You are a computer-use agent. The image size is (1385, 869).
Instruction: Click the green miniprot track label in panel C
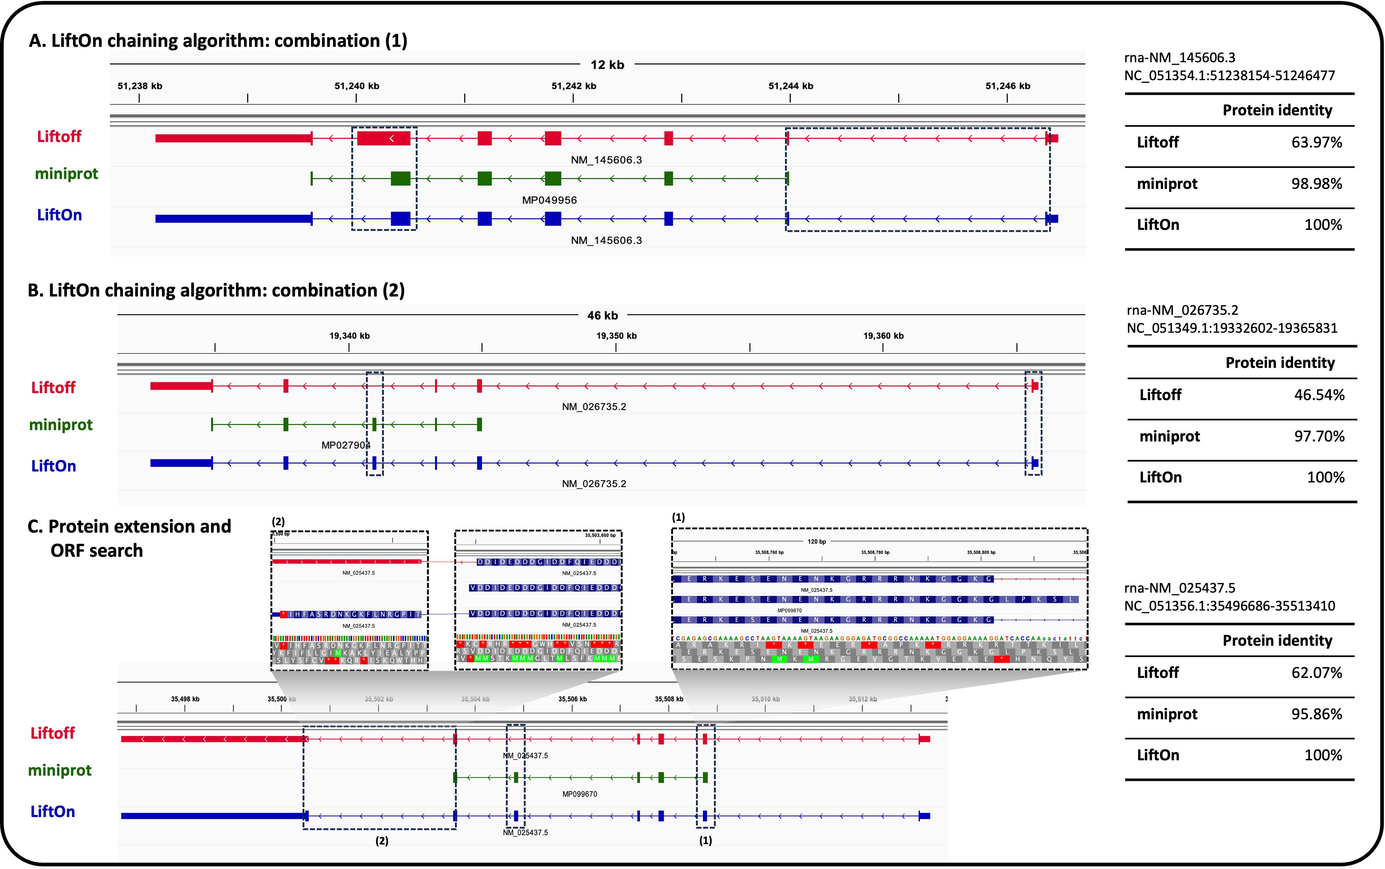(60, 771)
